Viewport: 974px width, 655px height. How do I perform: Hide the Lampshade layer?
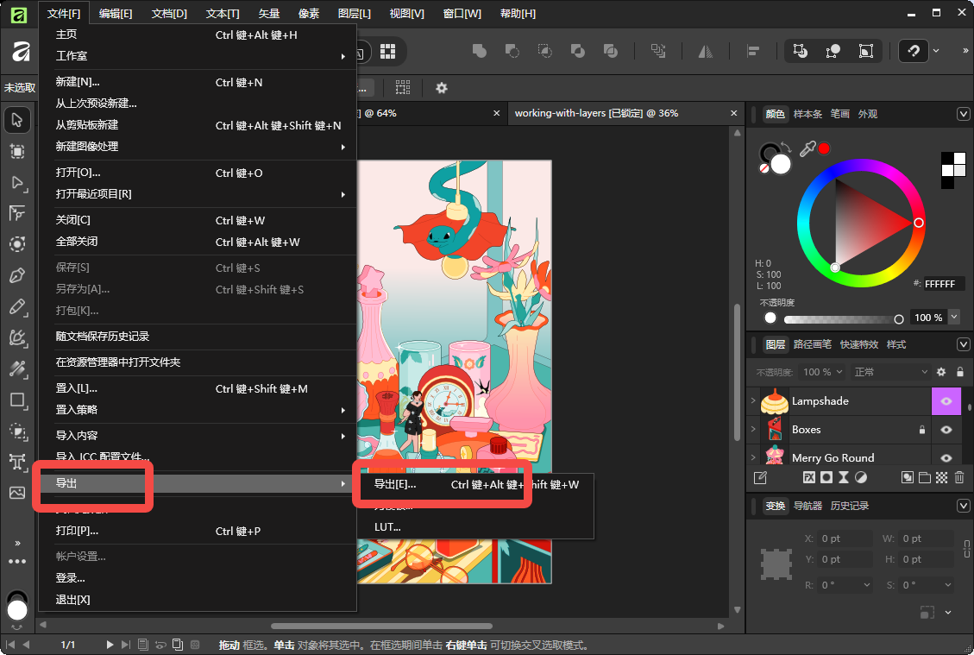coord(946,400)
